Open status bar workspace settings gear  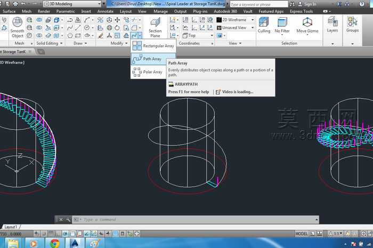[x=363, y=234]
